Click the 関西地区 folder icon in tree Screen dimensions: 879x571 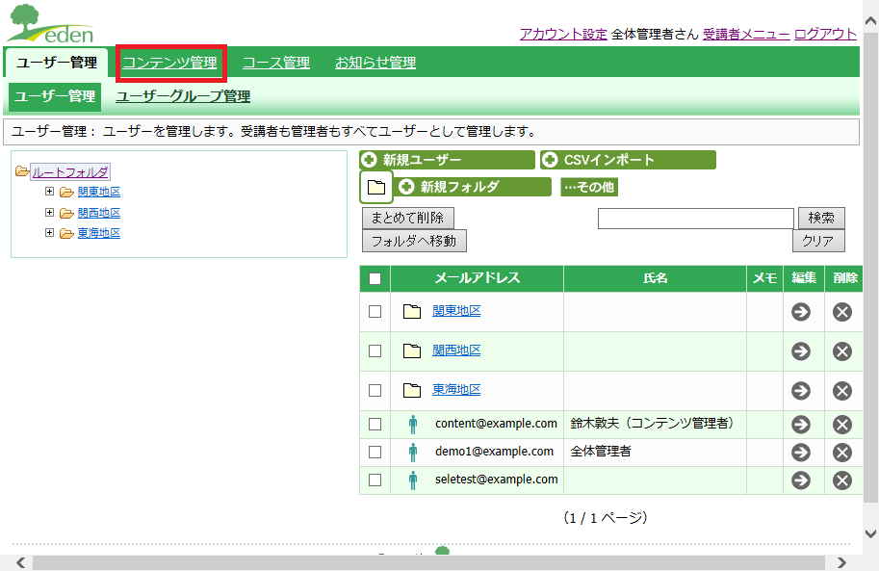(66, 213)
